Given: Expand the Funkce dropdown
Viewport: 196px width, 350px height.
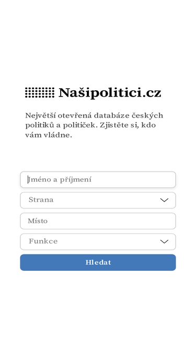Looking at the screenshot, I should point(98,242).
